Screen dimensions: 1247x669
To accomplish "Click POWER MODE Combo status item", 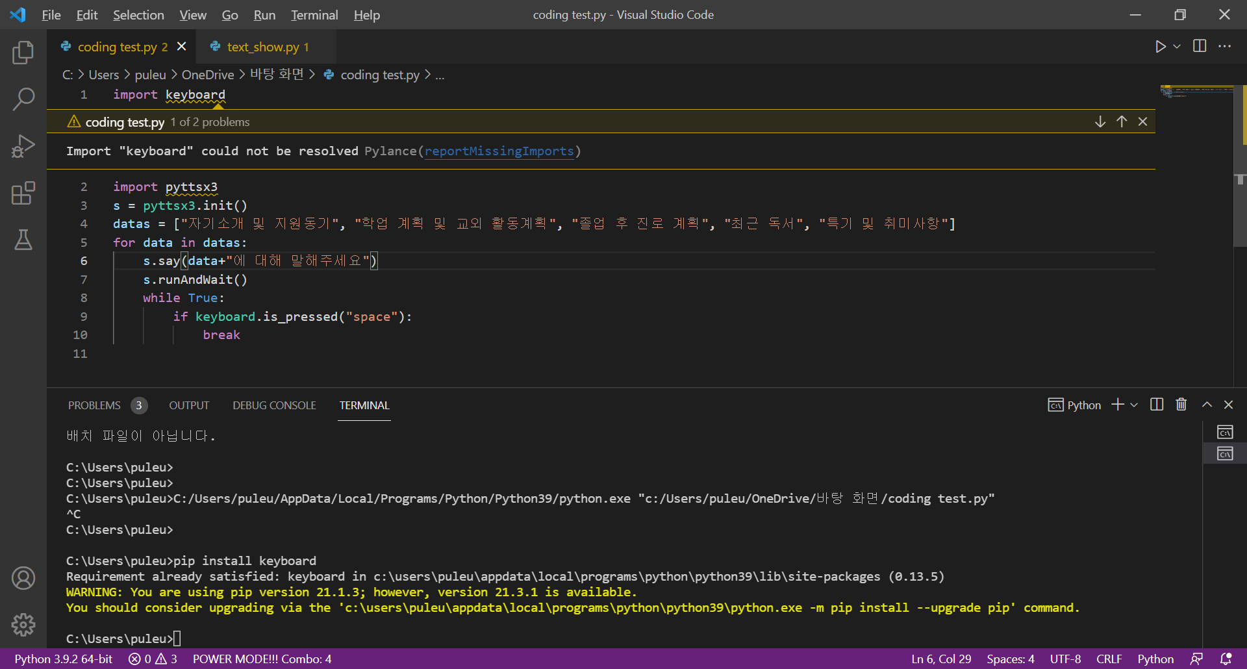I will click(x=262, y=659).
